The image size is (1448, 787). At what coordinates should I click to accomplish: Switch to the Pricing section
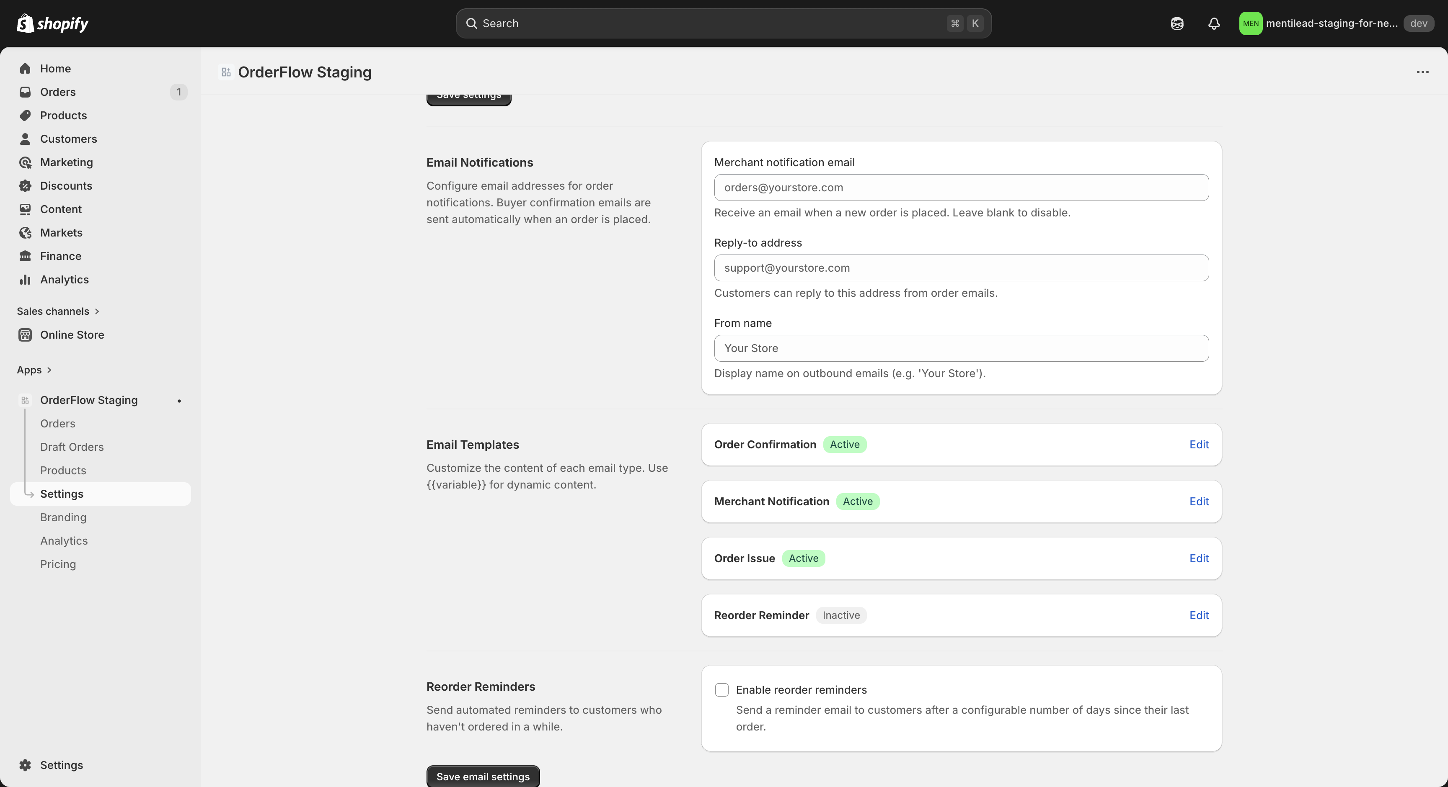[58, 564]
